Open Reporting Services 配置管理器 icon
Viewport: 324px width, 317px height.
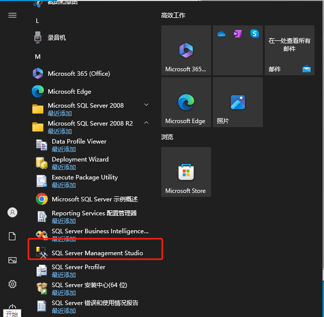pyautogui.click(x=41, y=217)
